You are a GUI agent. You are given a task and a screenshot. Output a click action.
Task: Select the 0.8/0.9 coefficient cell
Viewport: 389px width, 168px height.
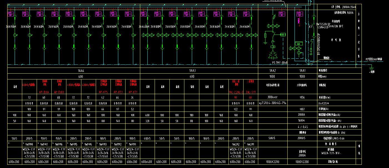tap(236, 103)
